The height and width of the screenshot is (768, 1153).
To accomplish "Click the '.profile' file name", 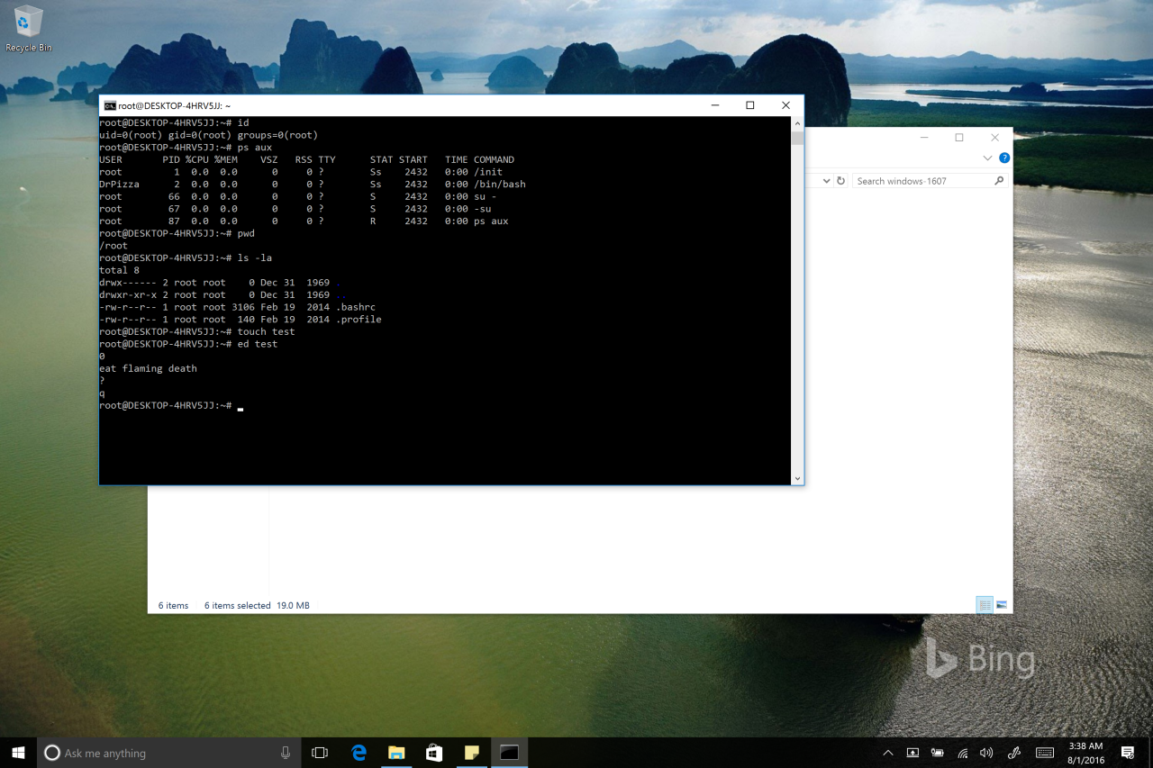I will (359, 319).
